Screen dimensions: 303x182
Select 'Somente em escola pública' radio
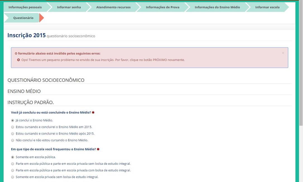13,157
